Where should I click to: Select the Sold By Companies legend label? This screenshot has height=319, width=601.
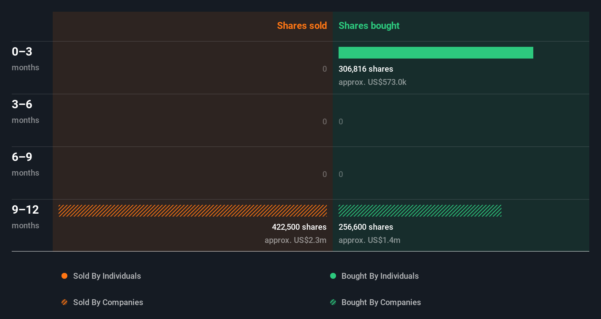pos(108,303)
